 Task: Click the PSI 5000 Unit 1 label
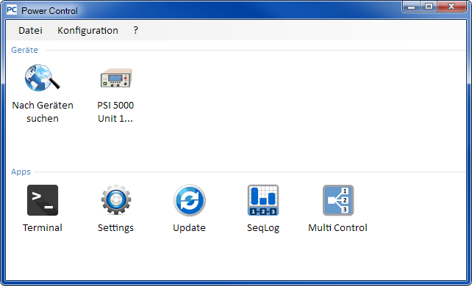click(115, 111)
